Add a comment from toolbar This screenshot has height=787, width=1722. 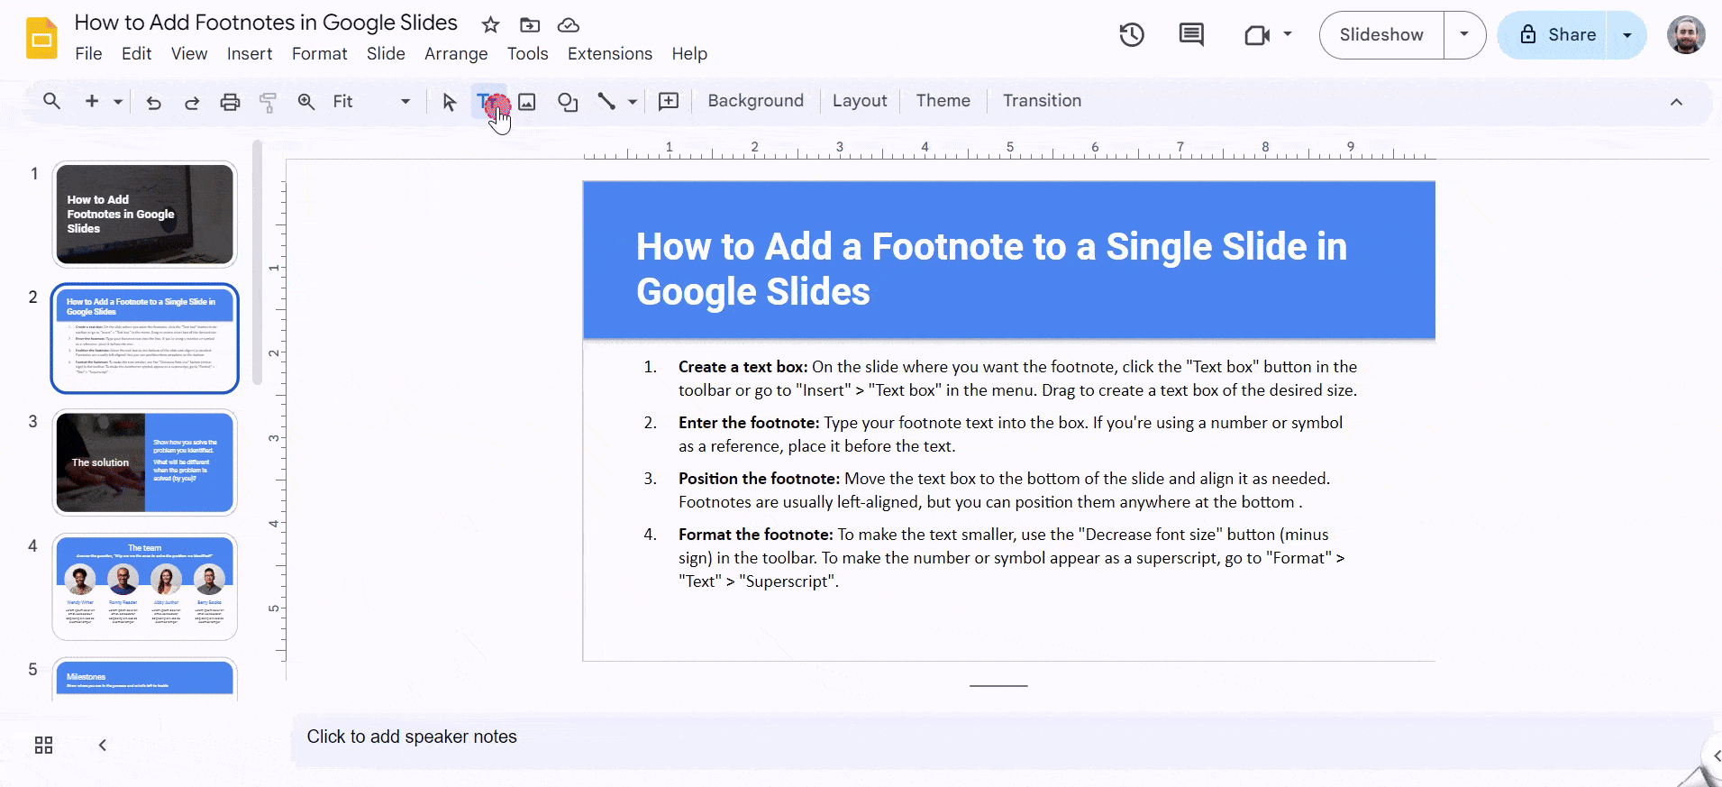click(669, 102)
